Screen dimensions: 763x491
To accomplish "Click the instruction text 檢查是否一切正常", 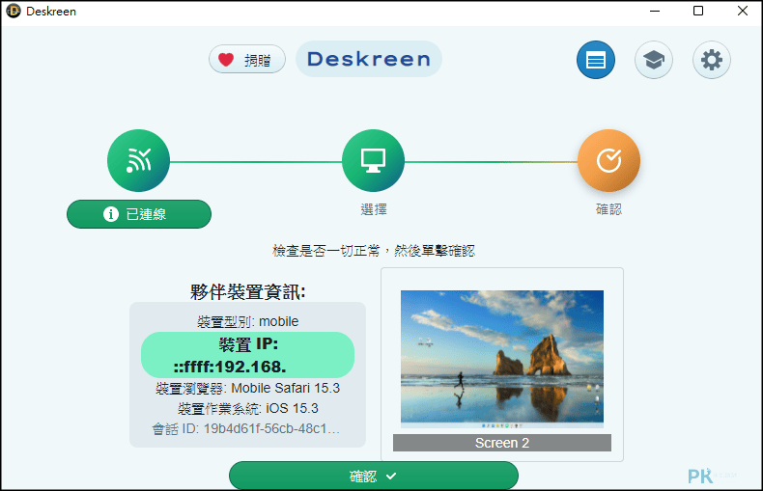I will click(x=374, y=251).
